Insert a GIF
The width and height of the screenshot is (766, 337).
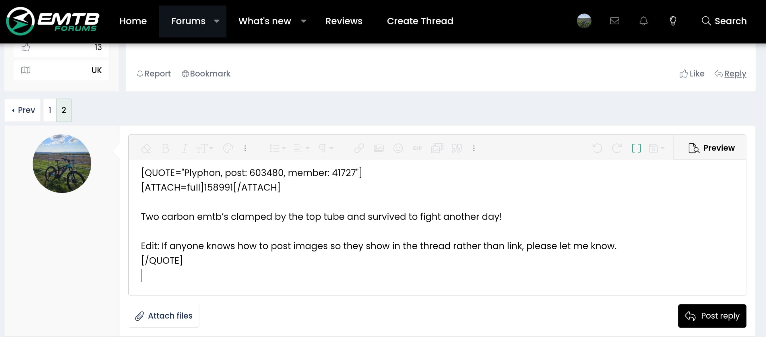click(x=418, y=148)
